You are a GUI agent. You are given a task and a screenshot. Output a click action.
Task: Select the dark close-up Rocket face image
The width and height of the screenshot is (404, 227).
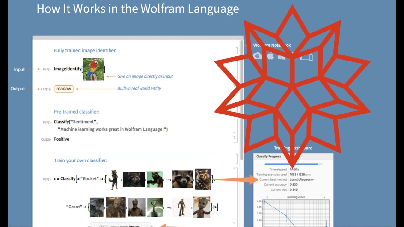coord(134,179)
